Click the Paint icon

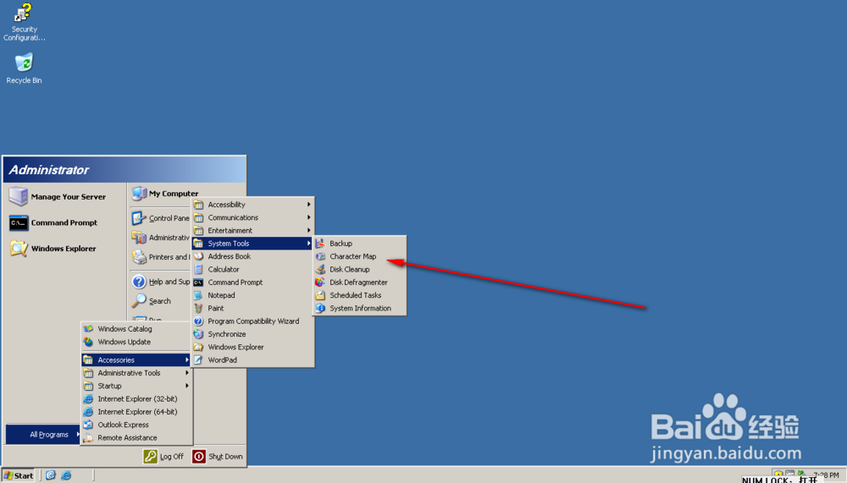[x=198, y=308]
